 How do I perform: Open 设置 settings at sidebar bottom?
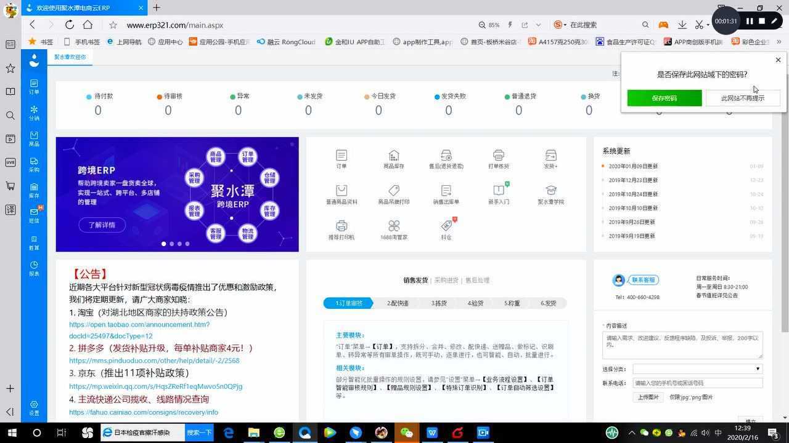(34, 408)
